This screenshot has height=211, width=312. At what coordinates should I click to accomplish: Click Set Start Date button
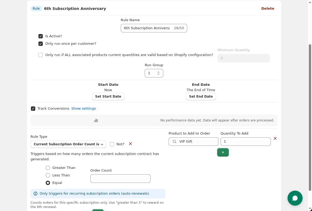(108, 96)
